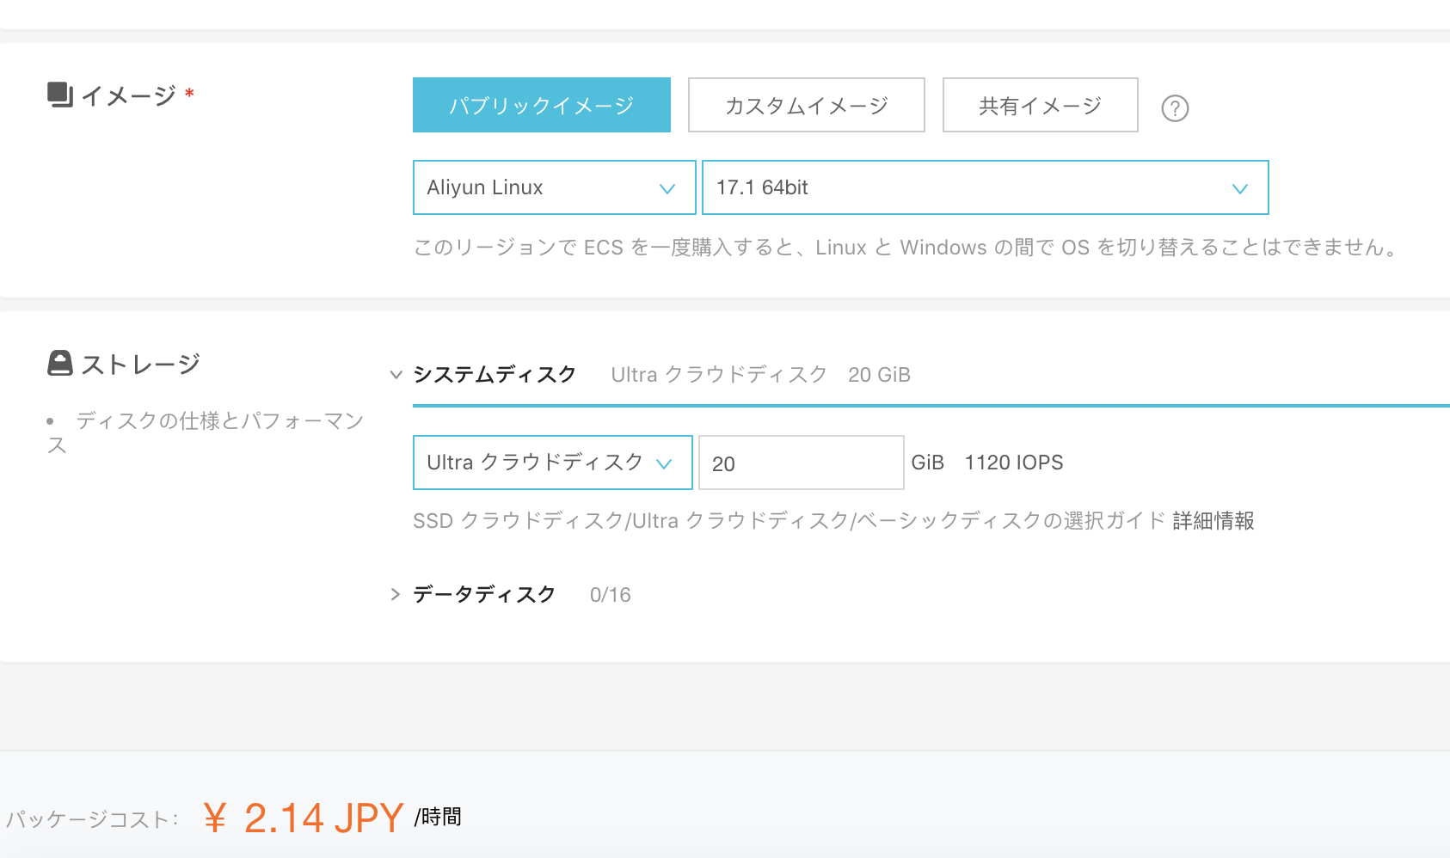Open the 詳細情報 link
Image resolution: width=1450 pixels, height=858 pixels.
click(1213, 521)
